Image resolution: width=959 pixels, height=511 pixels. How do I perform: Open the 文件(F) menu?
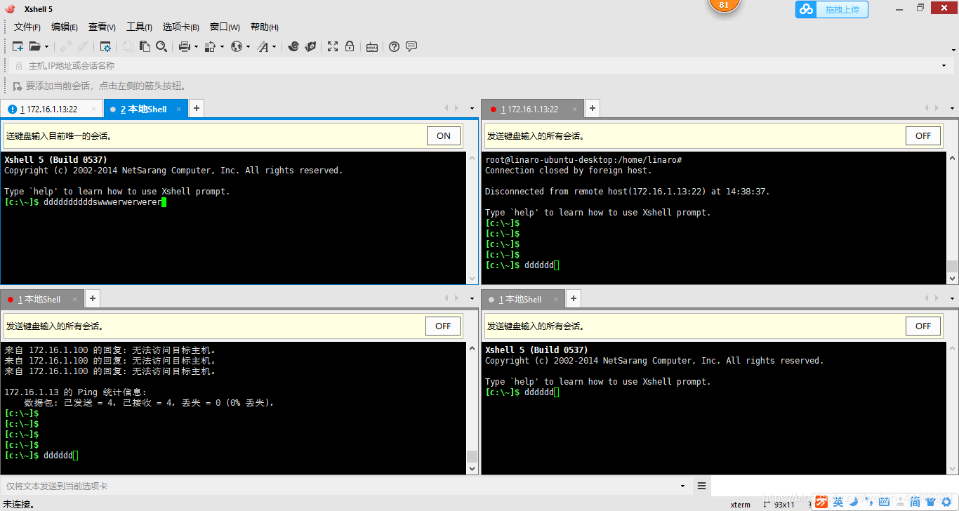(x=27, y=27)
